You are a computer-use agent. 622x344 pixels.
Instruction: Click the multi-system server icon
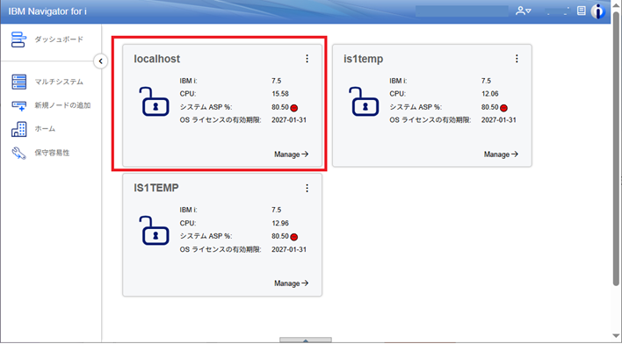tap(18, 82)
